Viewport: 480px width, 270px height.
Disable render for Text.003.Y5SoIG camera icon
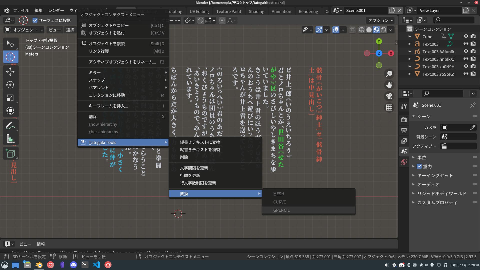[473, 74]
